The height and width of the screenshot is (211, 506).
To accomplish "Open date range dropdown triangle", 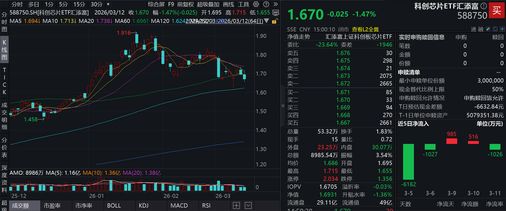I will coord(267,21).
